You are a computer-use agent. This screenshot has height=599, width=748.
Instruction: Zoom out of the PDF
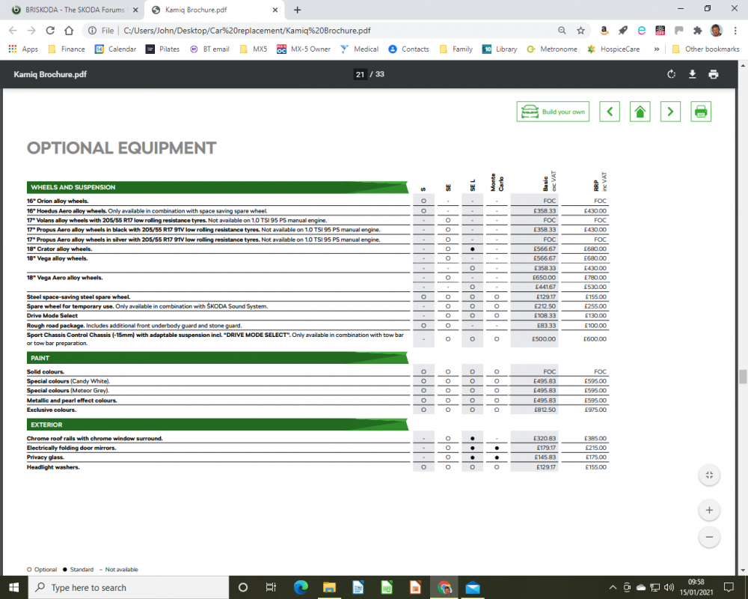coord(709,537)
